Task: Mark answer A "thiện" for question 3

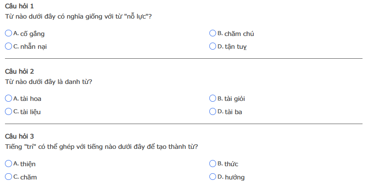Action: [9, 164]
